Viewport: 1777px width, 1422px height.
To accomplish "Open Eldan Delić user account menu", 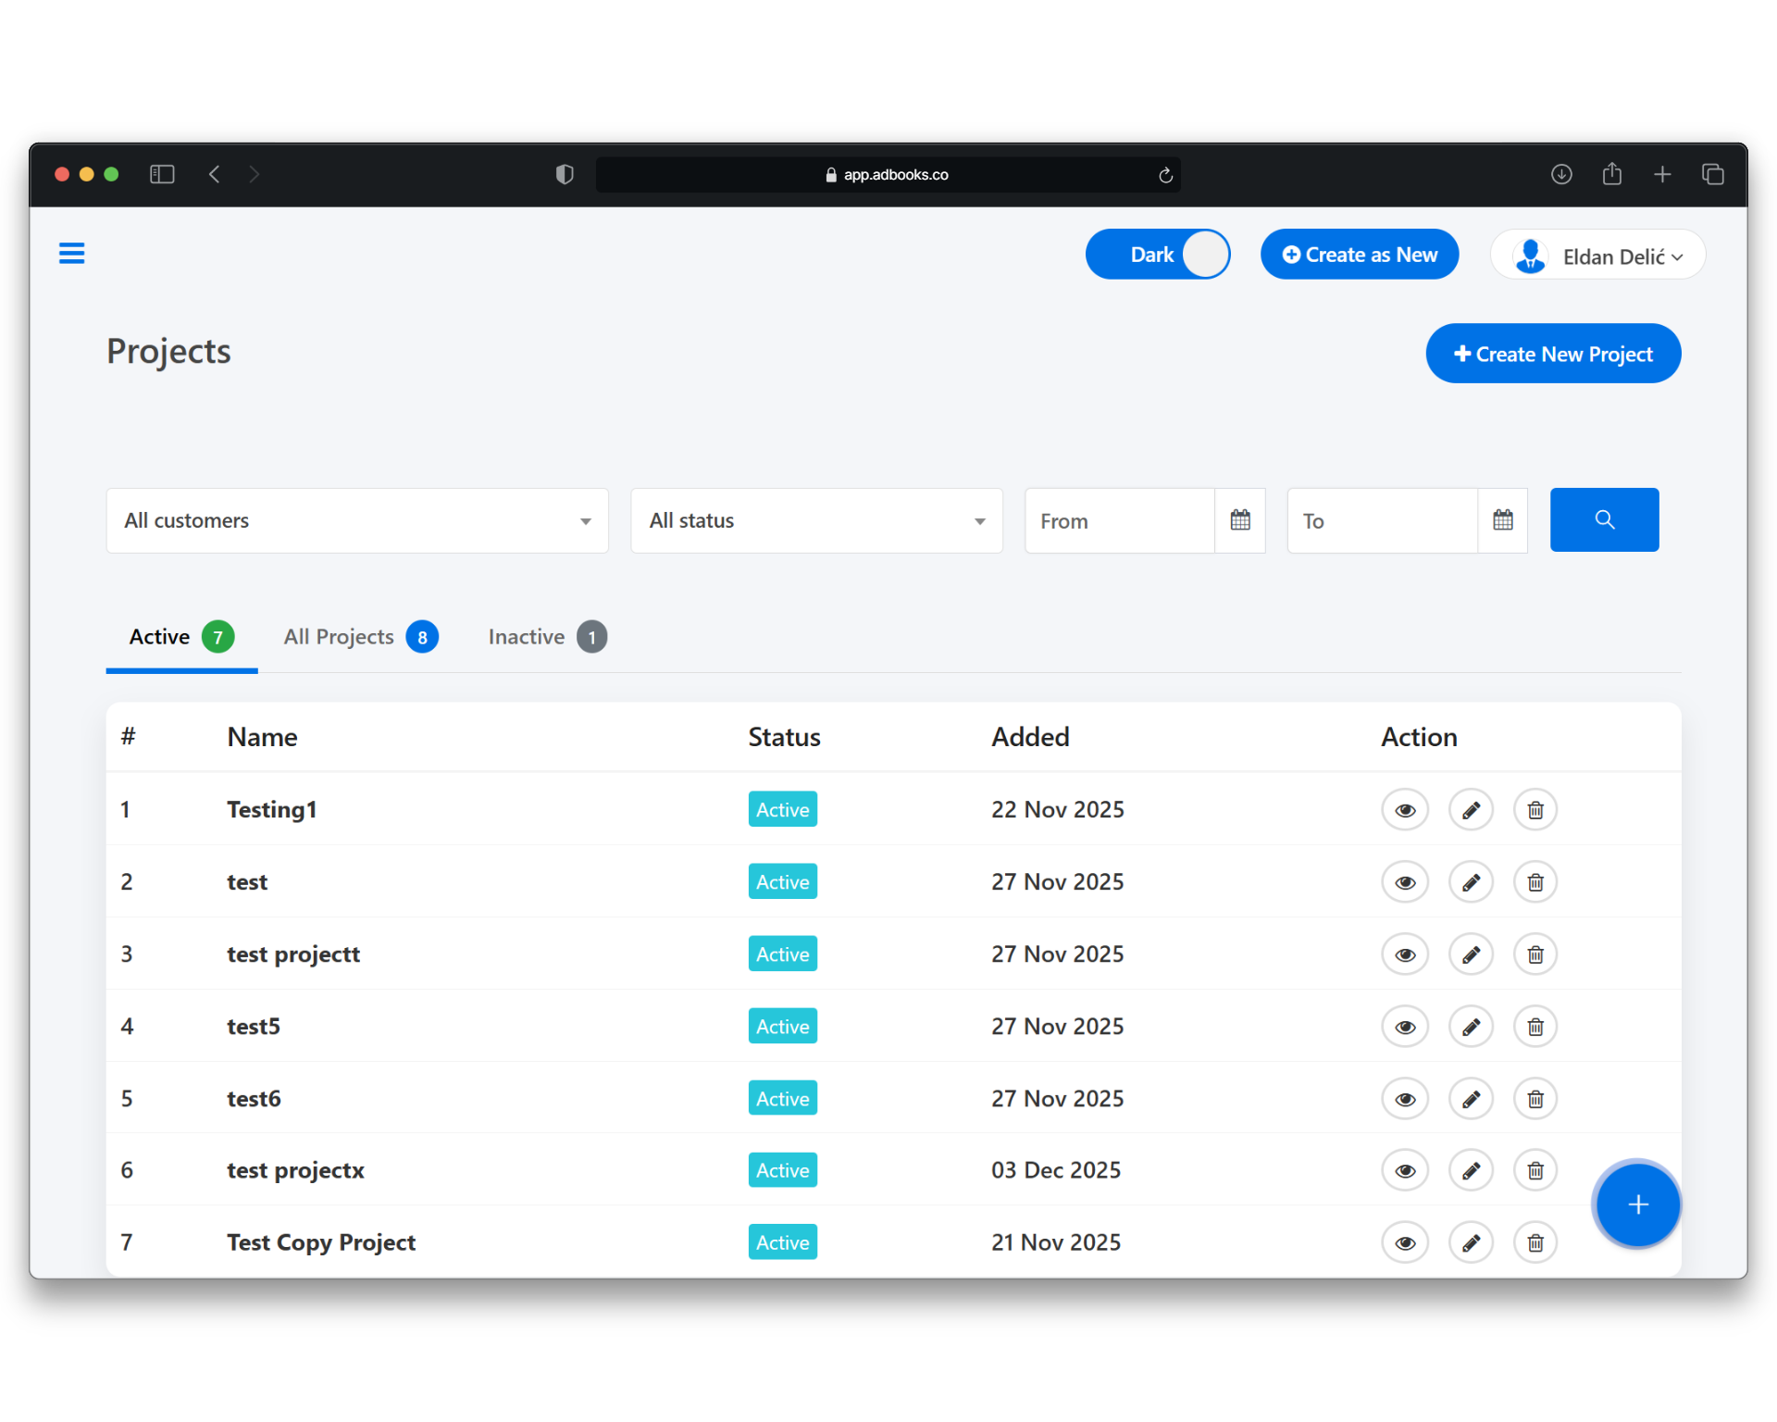I will [x=1597, y=256].
